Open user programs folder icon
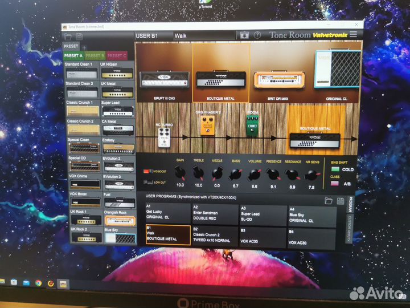The height and width of the screenshot is (308, 410). click(329, 201)
